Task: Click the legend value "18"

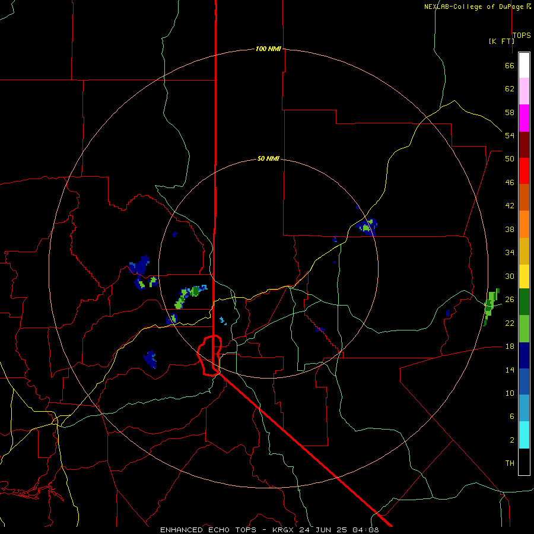Action: (x=510, y=347)
